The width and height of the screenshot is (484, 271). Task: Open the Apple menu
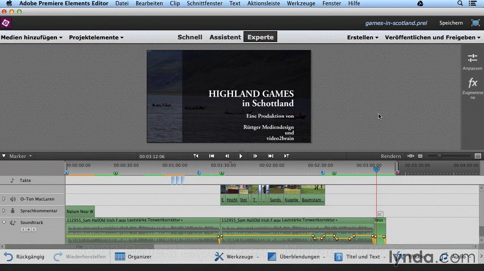[9, 3]
